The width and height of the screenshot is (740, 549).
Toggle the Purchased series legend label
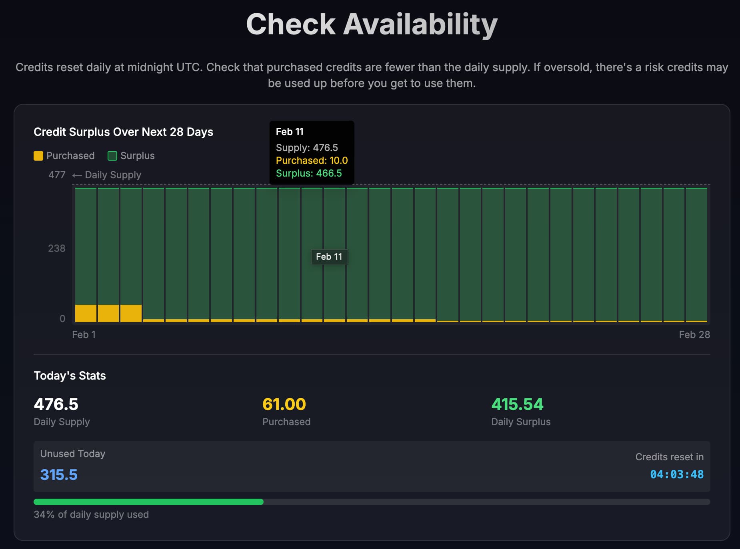click(x=70, y=156)
